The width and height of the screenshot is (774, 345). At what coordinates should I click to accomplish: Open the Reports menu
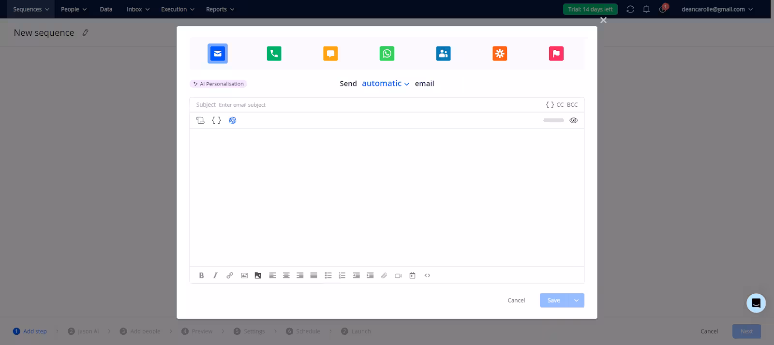click(220, 9)
